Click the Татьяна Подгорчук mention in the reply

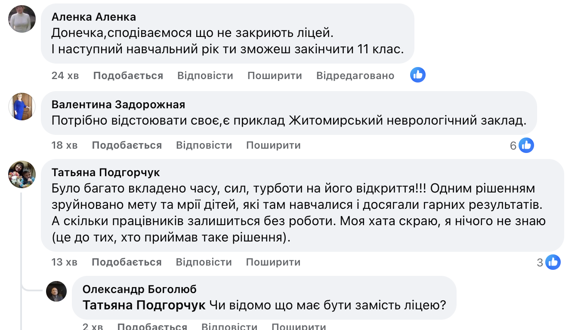144,306
